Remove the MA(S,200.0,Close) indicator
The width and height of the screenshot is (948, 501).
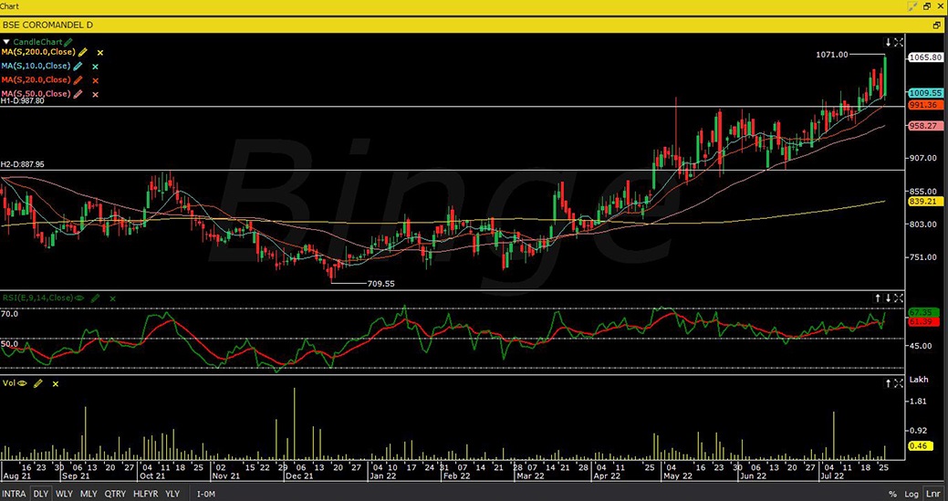pos(100,53)
